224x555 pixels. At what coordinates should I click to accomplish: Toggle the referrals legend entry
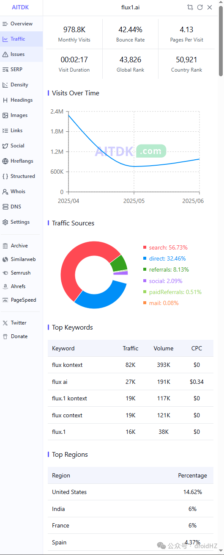click(166, 269)
